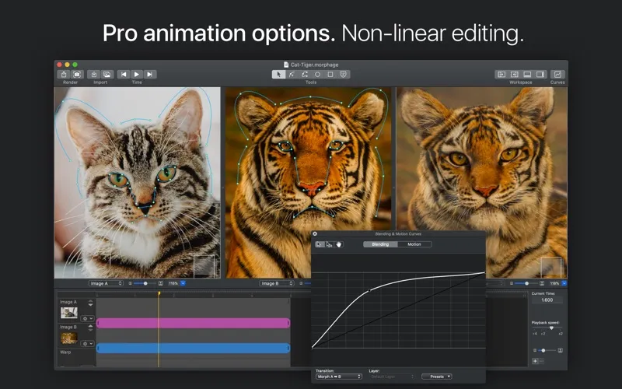Viewport: 622px width, 389px height.
Task: Select the square tool
Action: (x=330, y=74)
